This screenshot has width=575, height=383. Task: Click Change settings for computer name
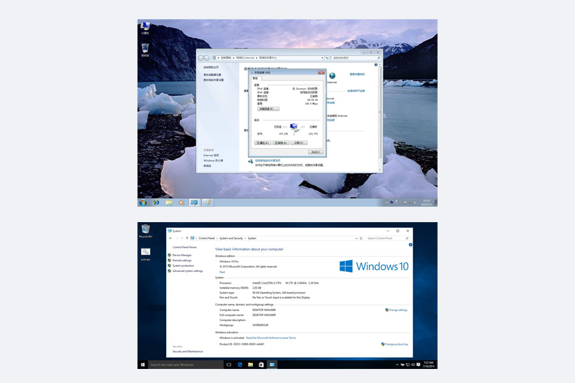coord(398,310)
